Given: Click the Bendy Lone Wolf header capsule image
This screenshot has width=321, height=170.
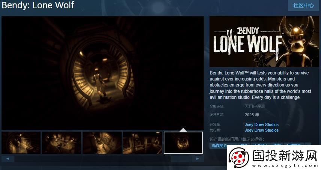Looking at the screenshot, I should click(x=264, y=41).
